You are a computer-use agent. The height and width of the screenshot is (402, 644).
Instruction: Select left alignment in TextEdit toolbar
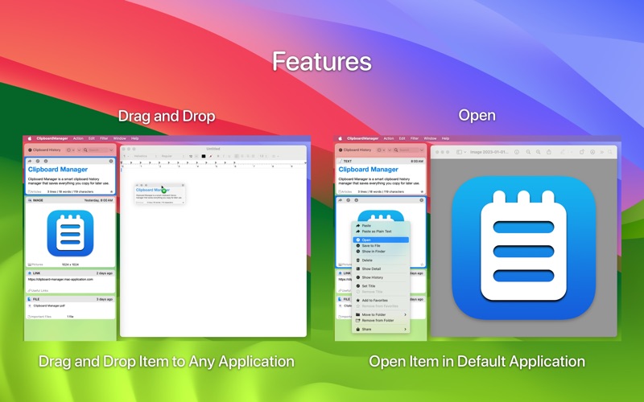point(237,156)
